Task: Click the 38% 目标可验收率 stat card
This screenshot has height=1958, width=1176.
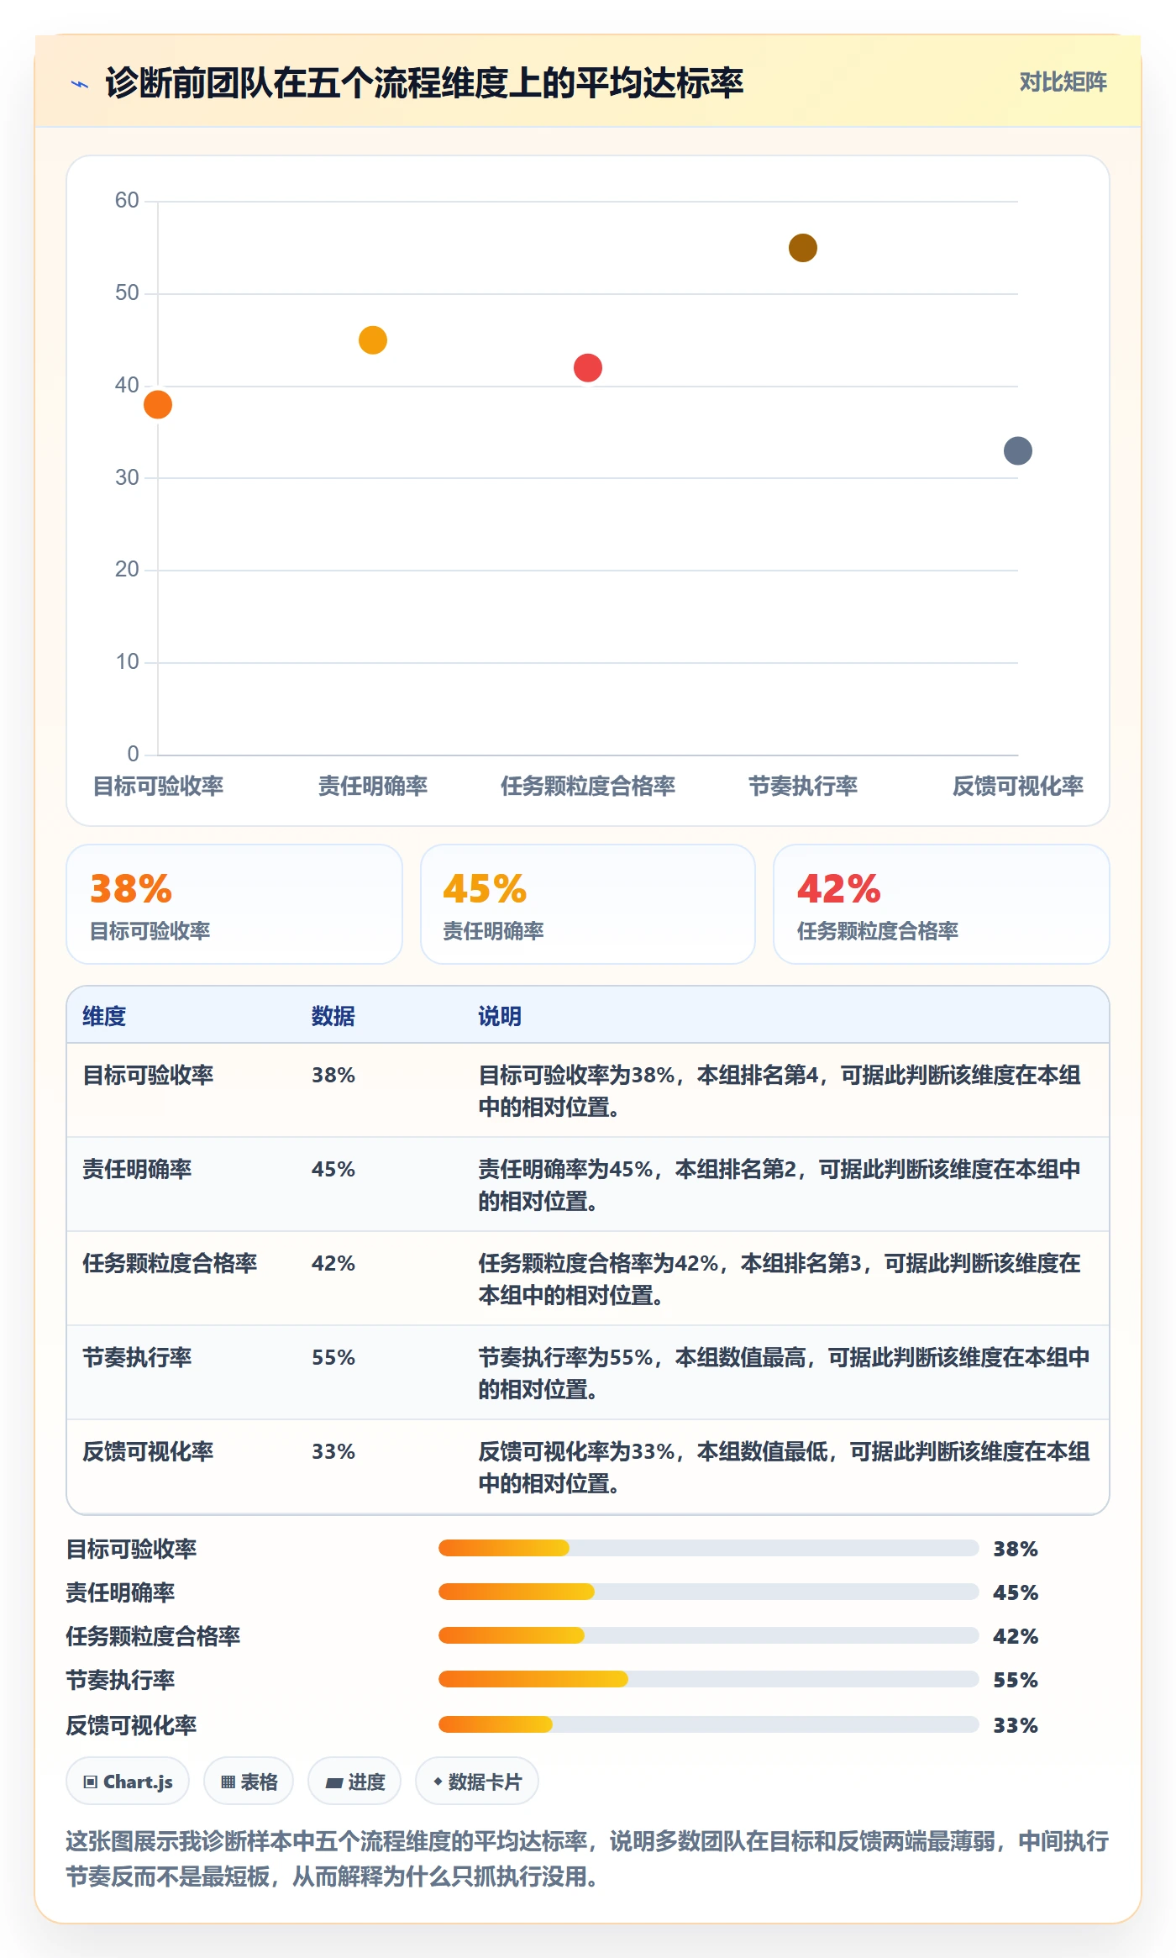Action: coord(234,904)
